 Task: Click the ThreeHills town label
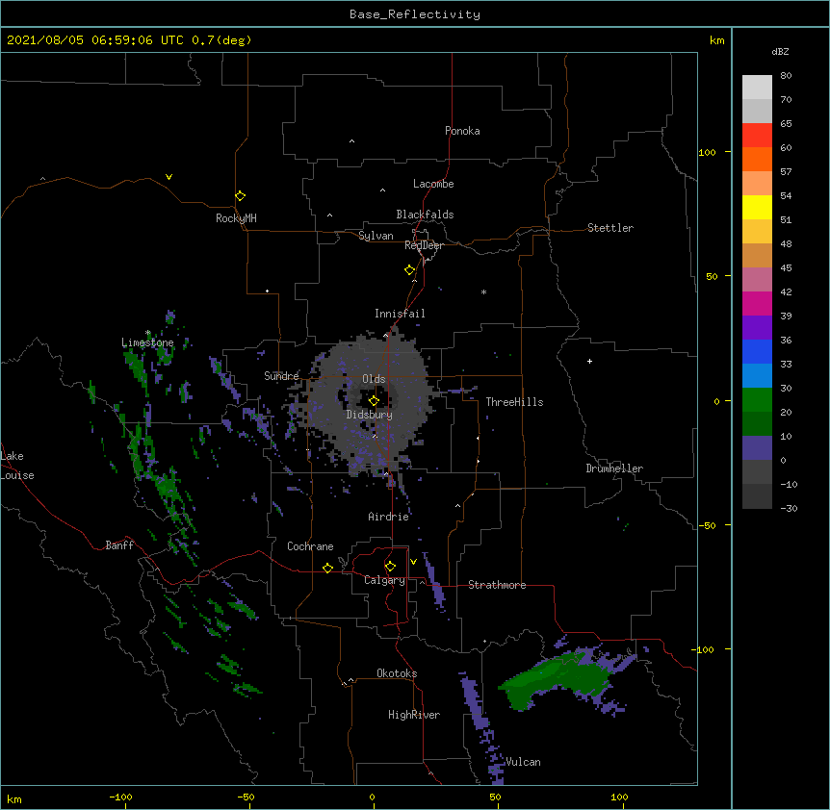[514, 402]
